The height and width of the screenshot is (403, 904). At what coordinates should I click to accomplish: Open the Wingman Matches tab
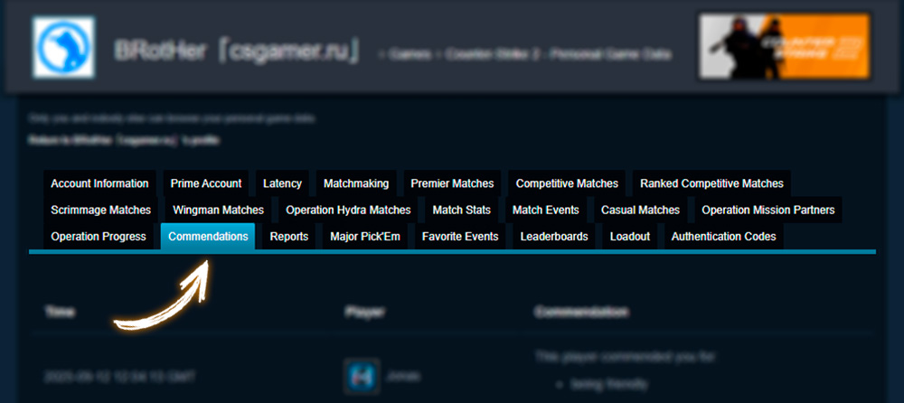coord(219,210)
